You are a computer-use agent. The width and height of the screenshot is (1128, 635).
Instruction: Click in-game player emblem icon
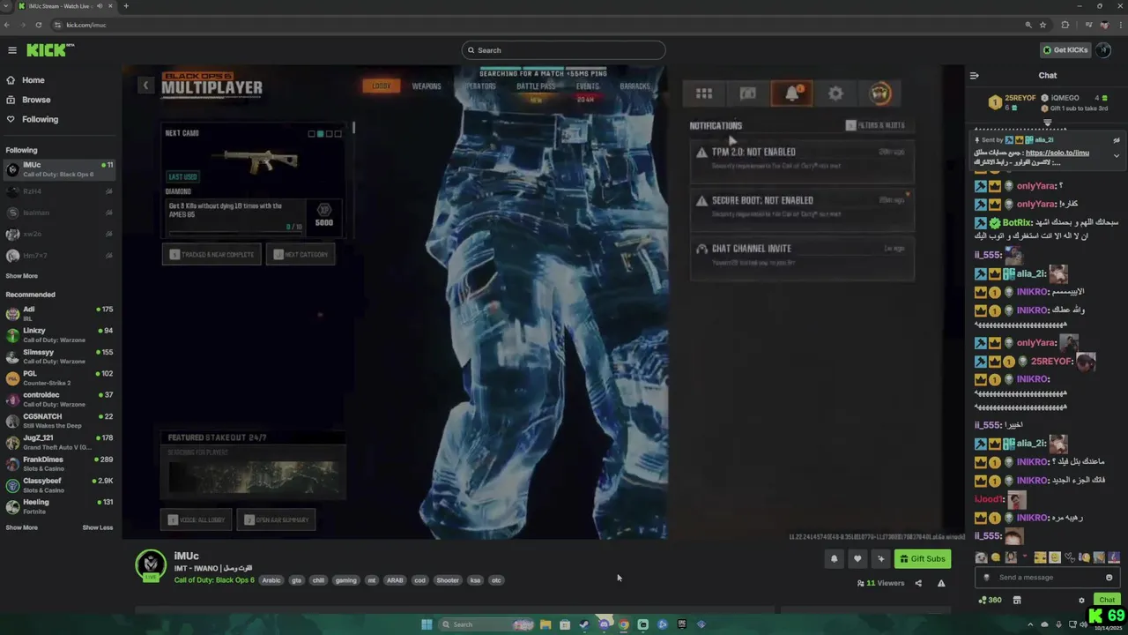tap(879, 93)
